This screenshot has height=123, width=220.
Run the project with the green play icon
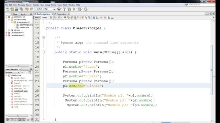click(x=74, y=9)
